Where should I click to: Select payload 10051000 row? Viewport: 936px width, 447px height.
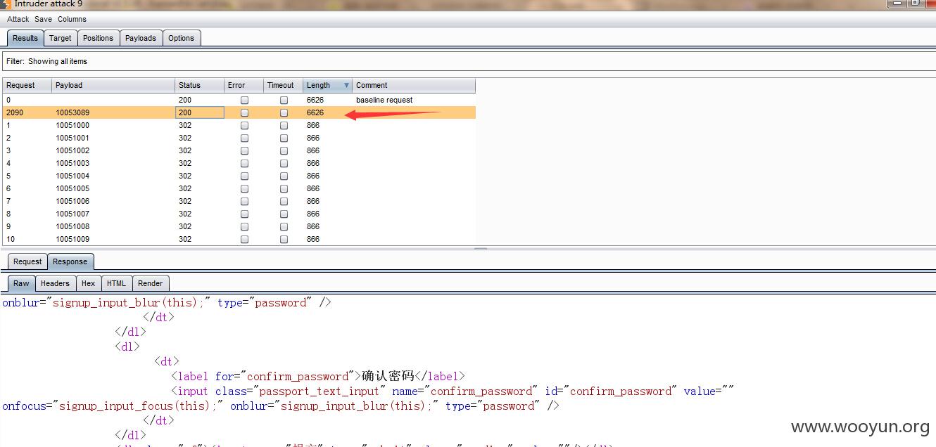(x=239, y=125)
